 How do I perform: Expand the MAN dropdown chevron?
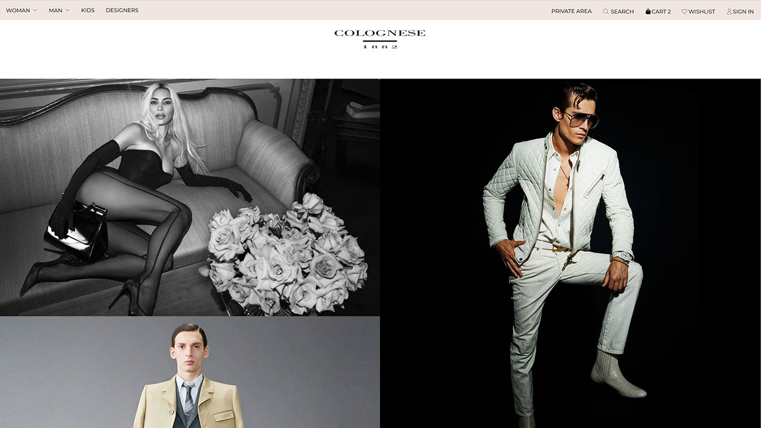(67, 10)
